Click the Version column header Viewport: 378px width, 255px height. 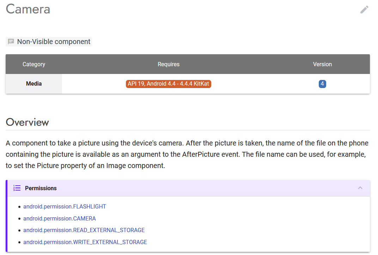click(x=322, y=64)
